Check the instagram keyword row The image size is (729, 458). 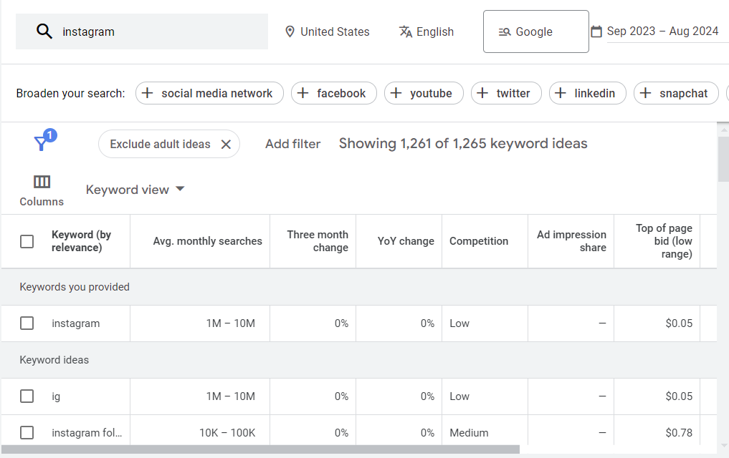(x=27, y=323)
